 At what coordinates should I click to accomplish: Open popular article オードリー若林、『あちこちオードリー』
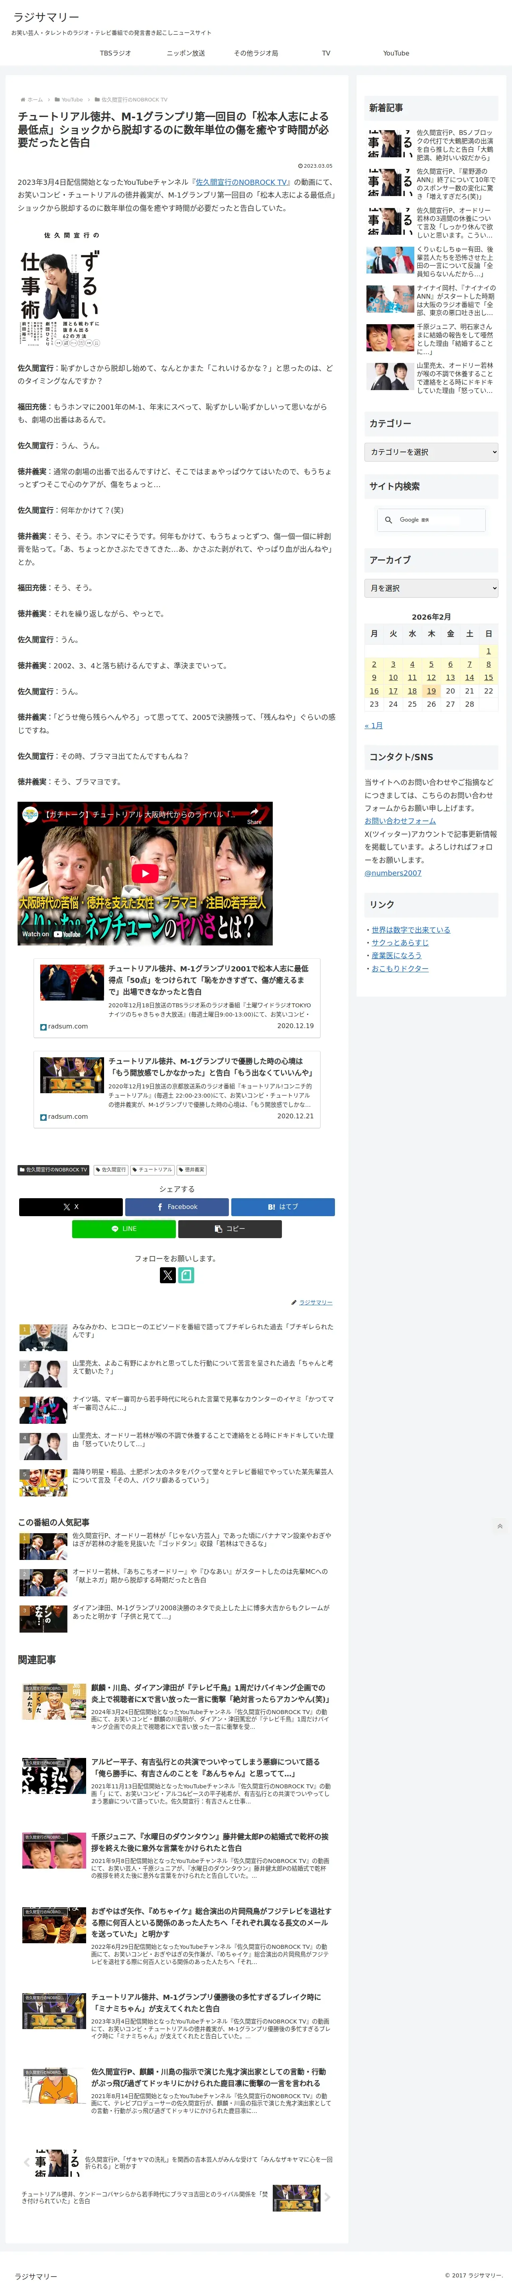(x=177, y=1581)
